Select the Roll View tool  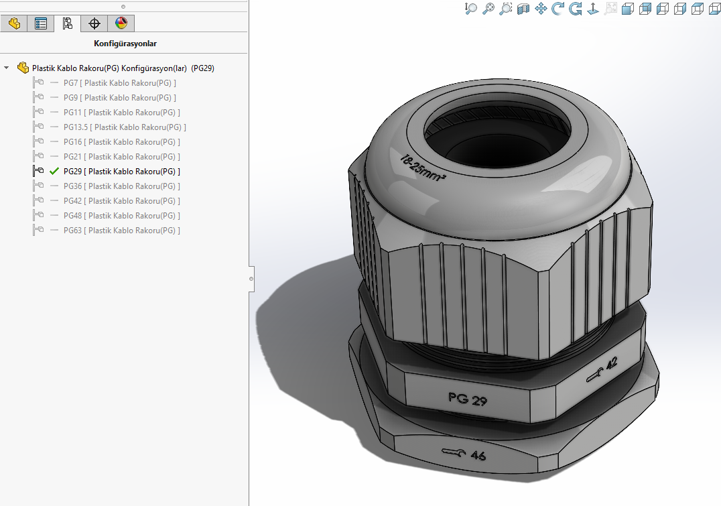click(575, 9)
